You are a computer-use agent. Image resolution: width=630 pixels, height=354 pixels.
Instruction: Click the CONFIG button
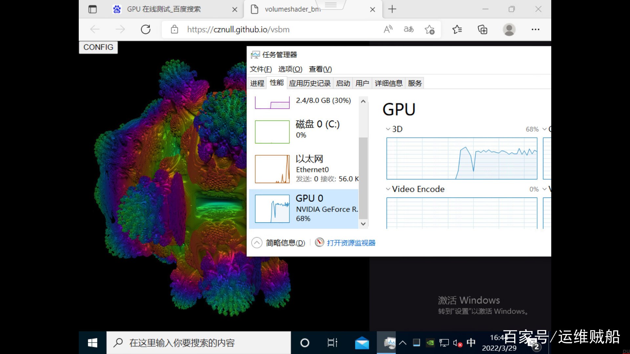point(98,47)
